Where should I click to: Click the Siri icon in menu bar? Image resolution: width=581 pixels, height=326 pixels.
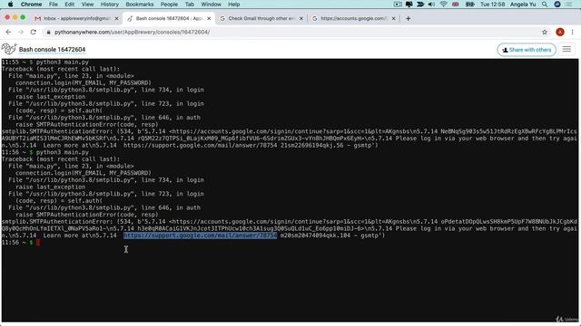(x=557, y=4)
